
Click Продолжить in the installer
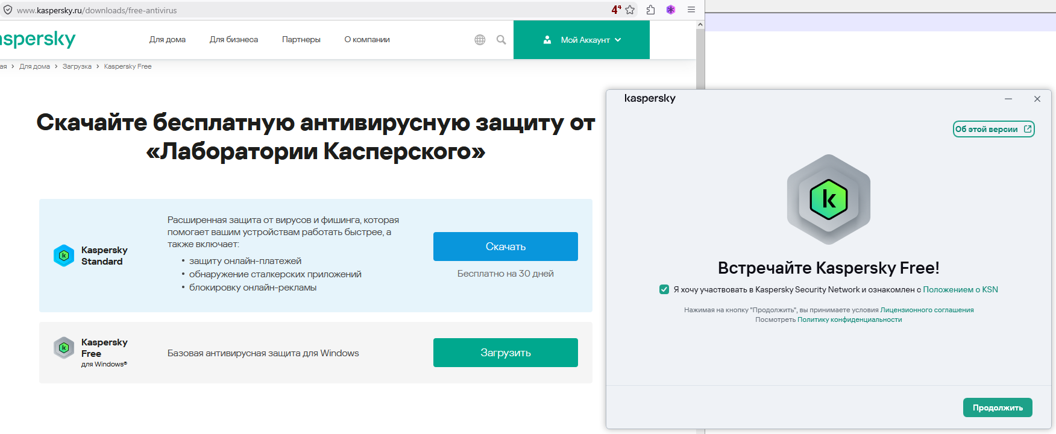click(x=998, y=407)
